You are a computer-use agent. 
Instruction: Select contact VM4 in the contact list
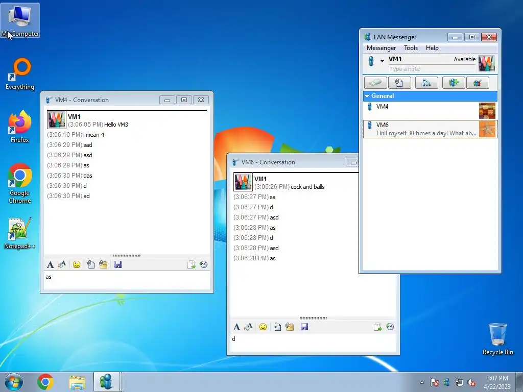pos(430,111)
